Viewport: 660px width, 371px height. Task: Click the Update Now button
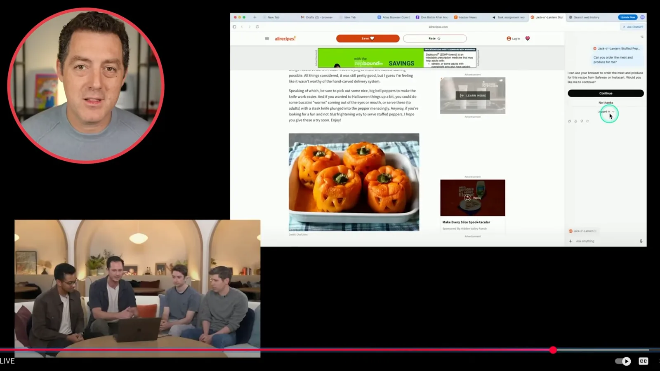(627, 17)
